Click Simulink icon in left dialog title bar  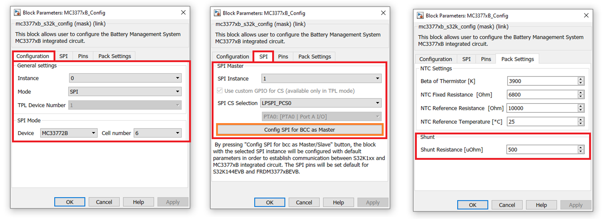click(x=17, y=13)
